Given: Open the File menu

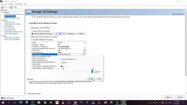Looking at the screenshot, I should point(2,4).
